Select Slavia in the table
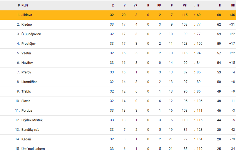This screenshot has width=237, height=153. tap(26, 101)
